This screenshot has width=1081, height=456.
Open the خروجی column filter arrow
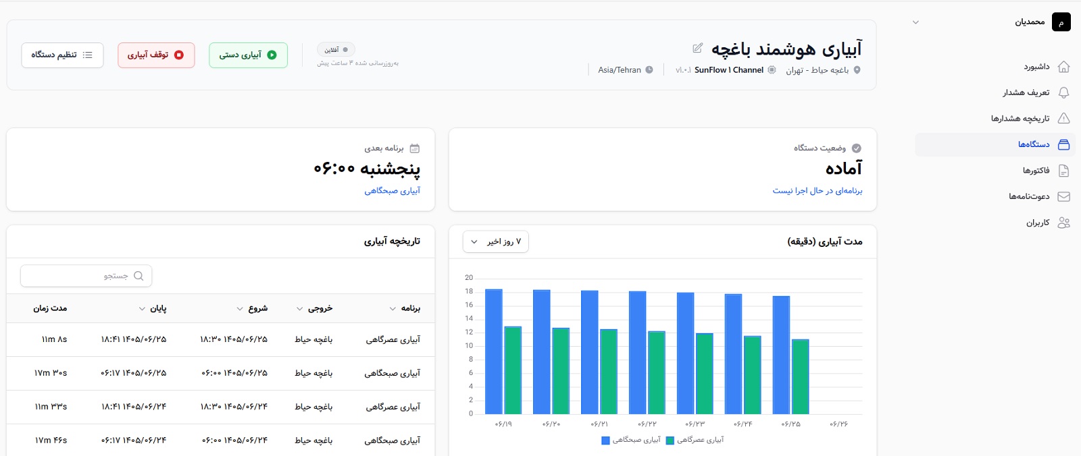coord(299,309)
